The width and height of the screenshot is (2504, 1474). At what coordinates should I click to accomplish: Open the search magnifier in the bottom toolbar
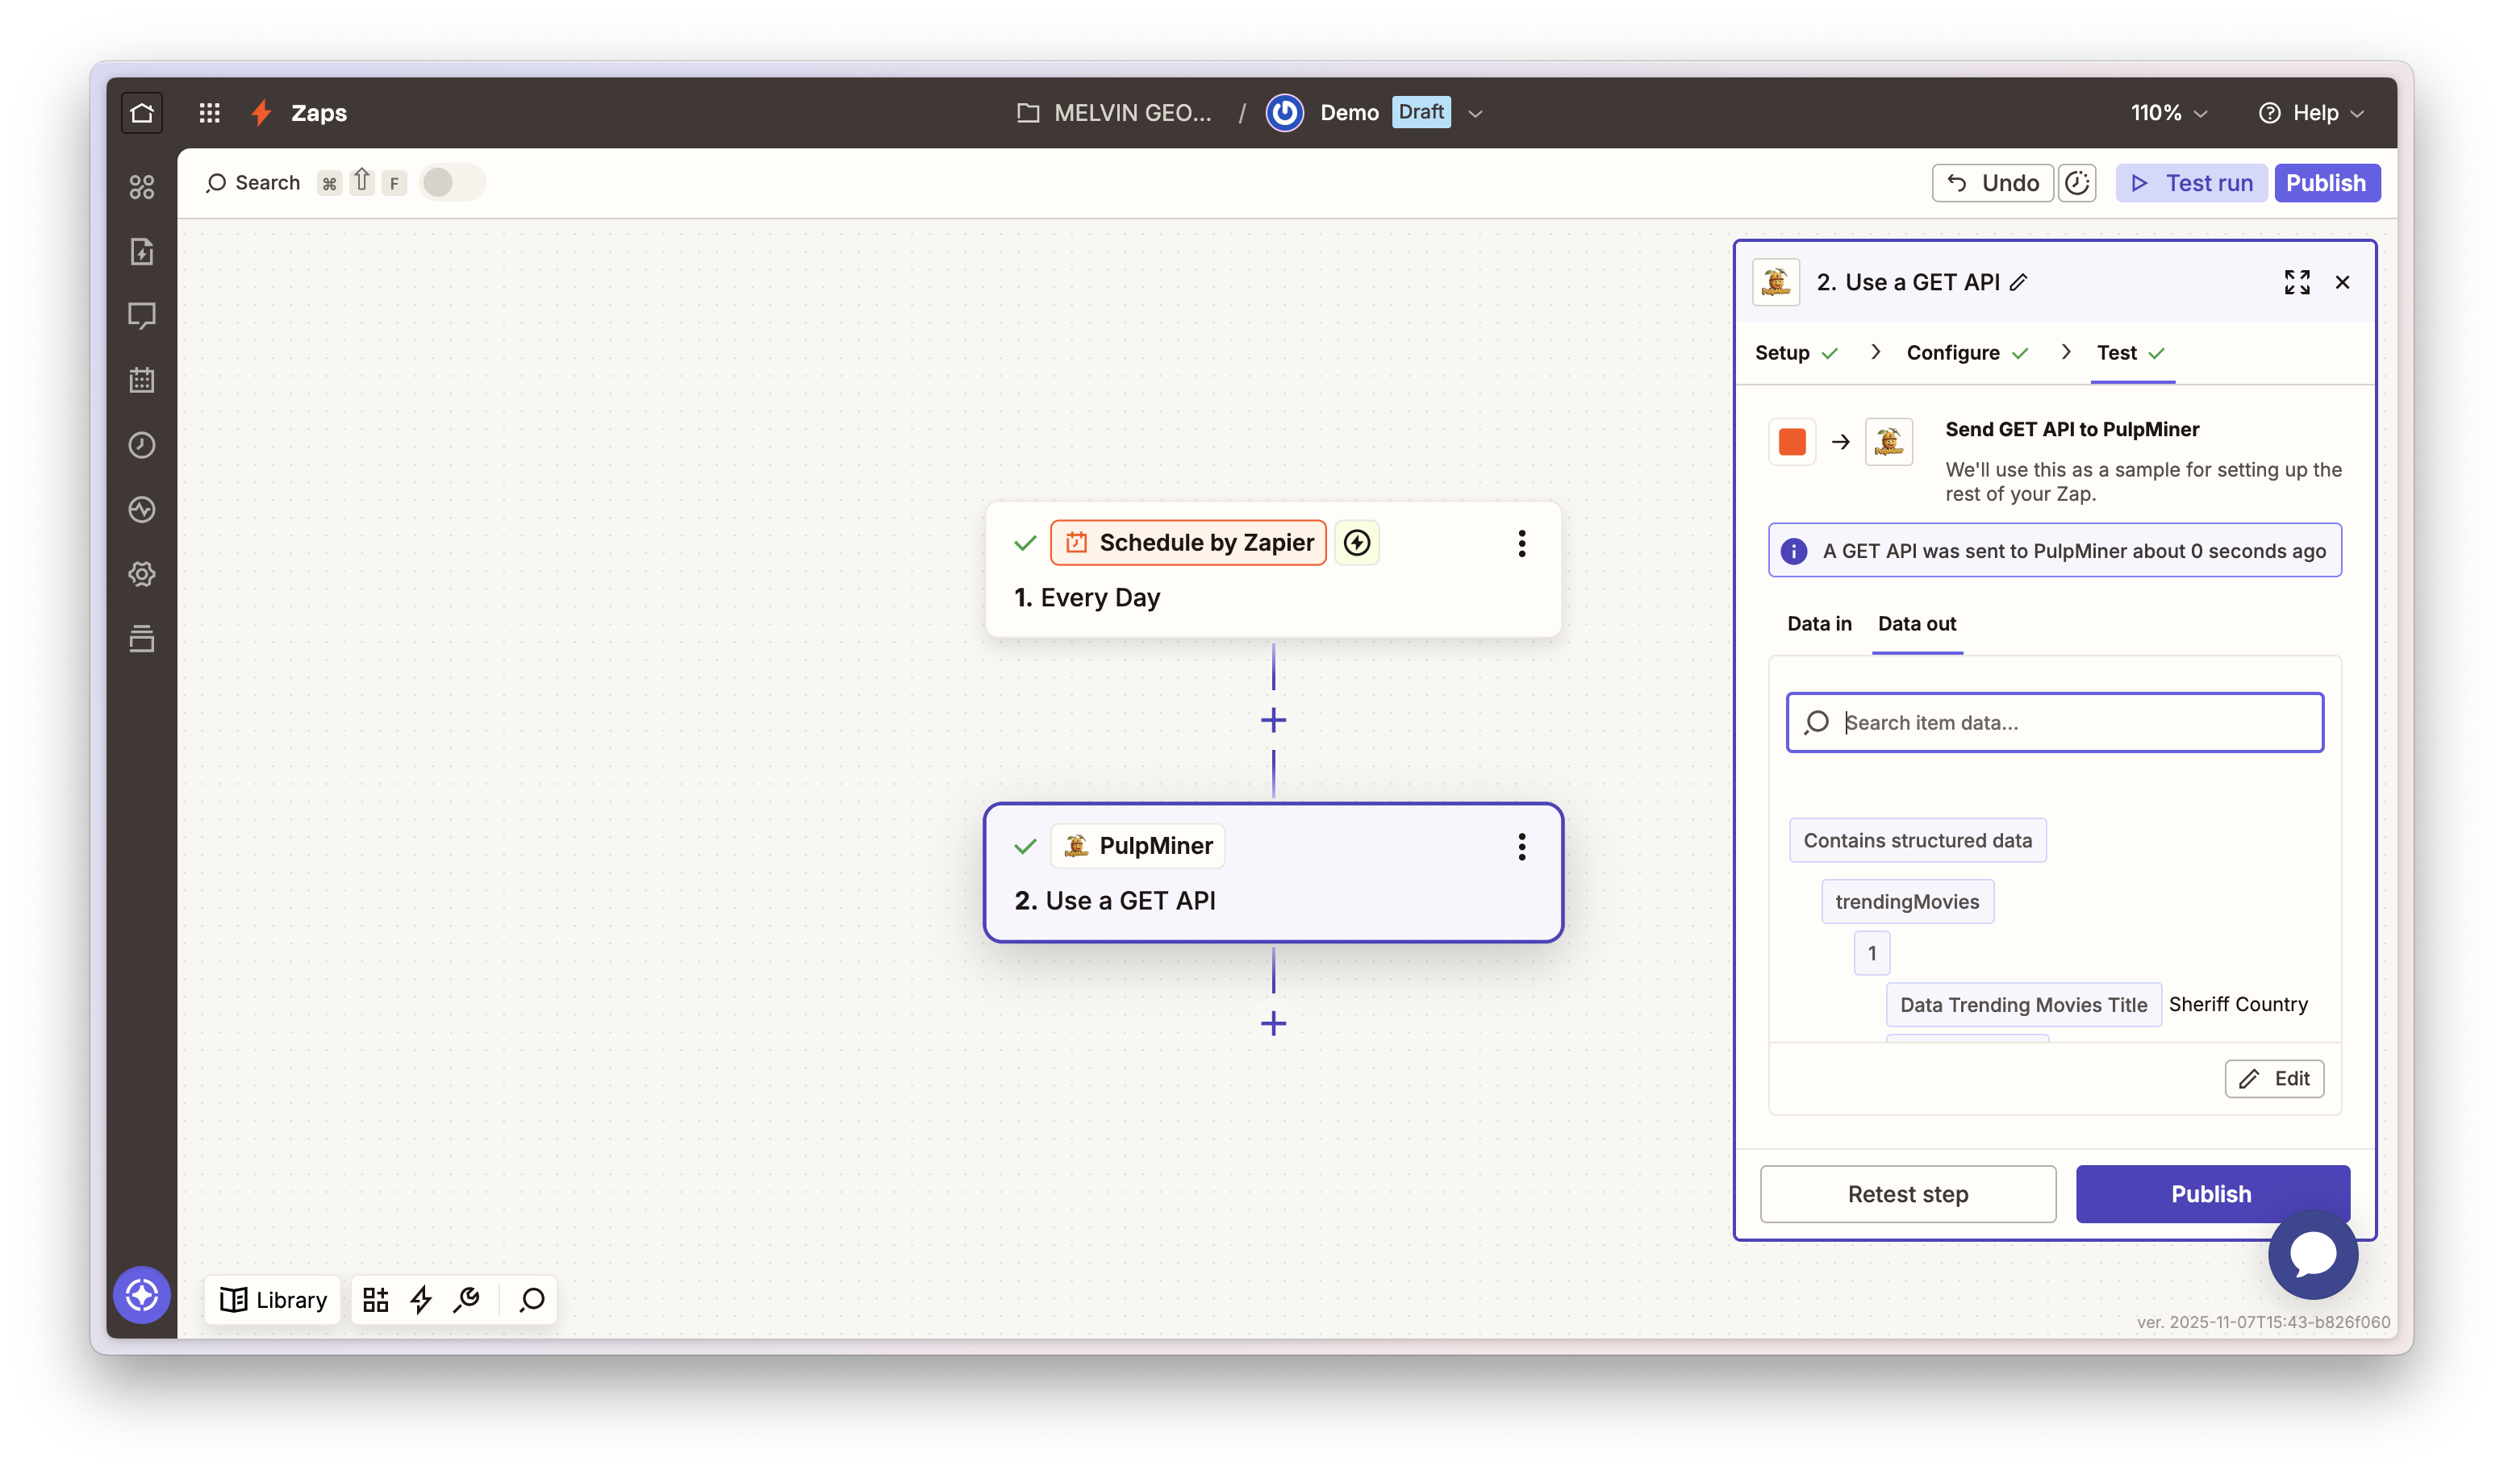tap(532, 1299)
